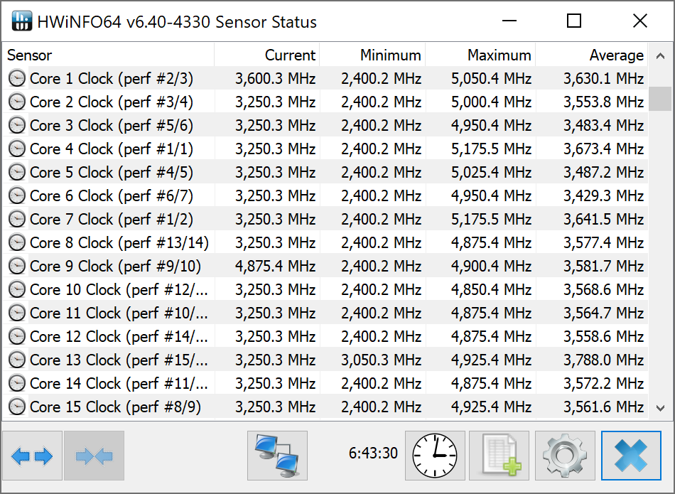Select the Core 2 Clock (perf #3/4) row
Image resolution: width=675 pixels, height=494 pixels.
(325, 102)
